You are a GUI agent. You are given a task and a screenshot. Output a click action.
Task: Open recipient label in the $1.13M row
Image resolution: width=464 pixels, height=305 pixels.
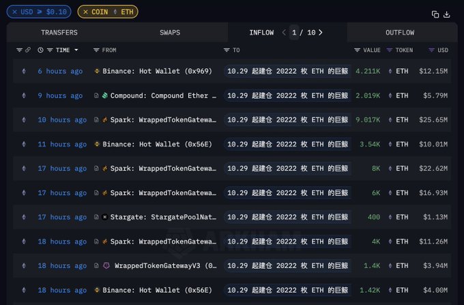pyautogui.click(x=288, y=217)
